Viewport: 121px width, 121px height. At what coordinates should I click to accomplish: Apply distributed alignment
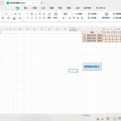click(44, 18)
